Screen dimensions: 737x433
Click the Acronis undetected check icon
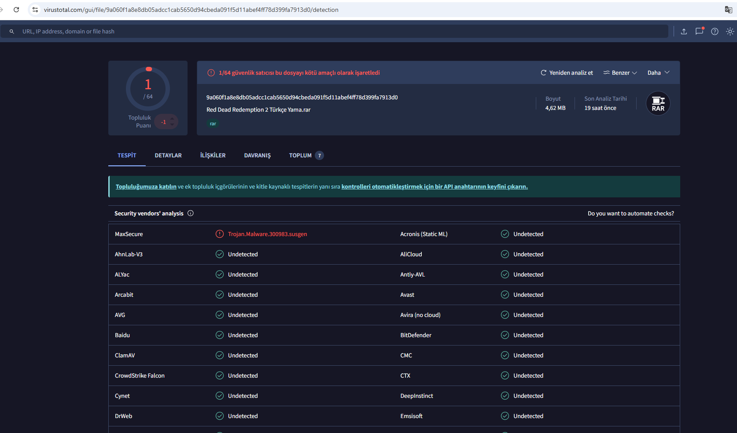click(x=505, y=234)
